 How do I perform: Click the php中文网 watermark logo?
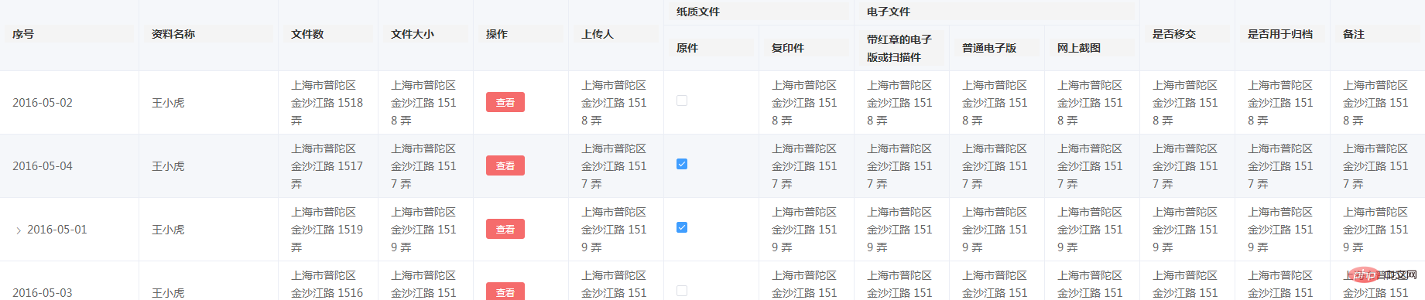tap(1382, 274)
